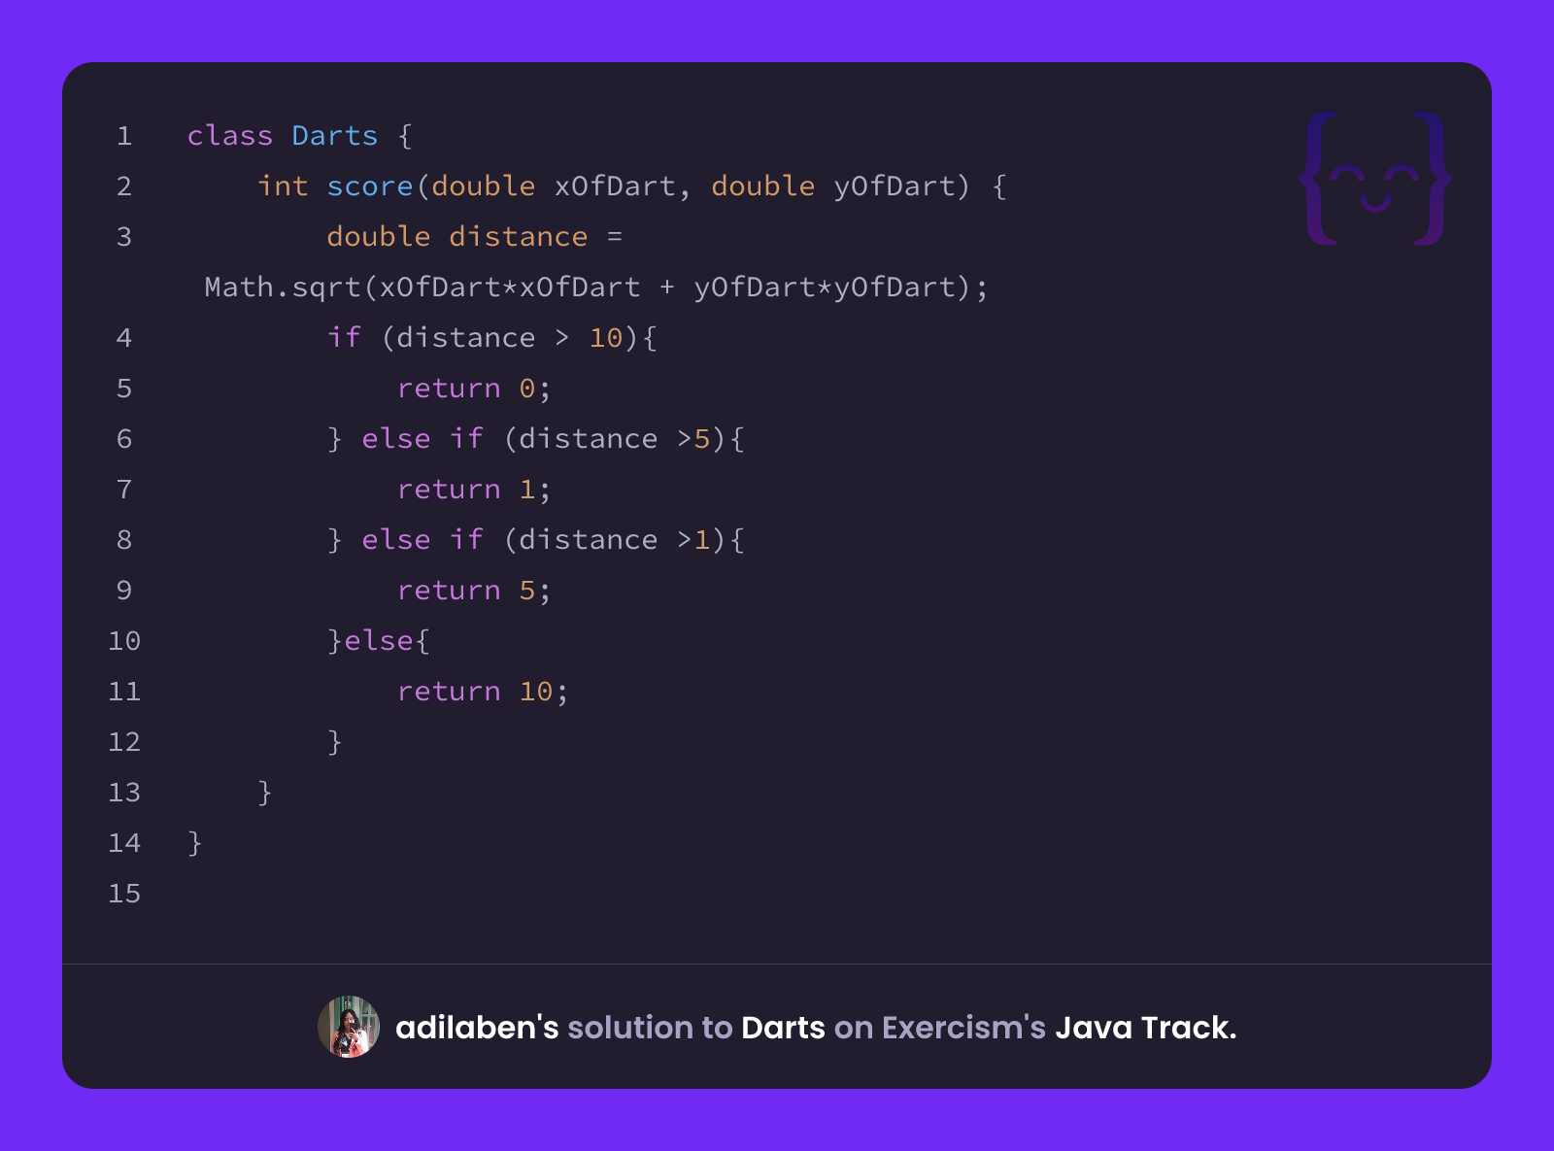The image size is (1554, 1151).
Task: Click the username "adilaben's" in the caption
Action: (477, 1028)
